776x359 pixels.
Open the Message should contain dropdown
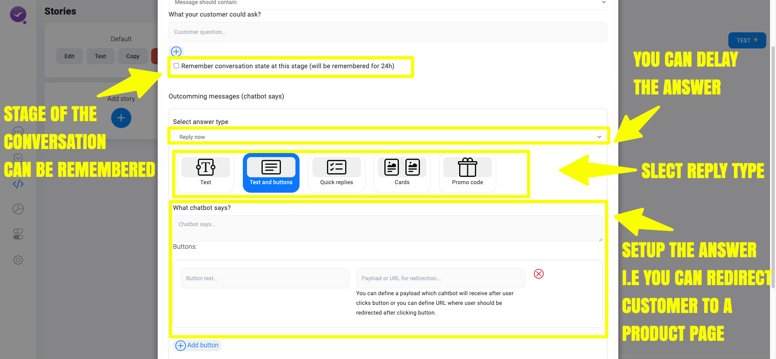[388, 3]
